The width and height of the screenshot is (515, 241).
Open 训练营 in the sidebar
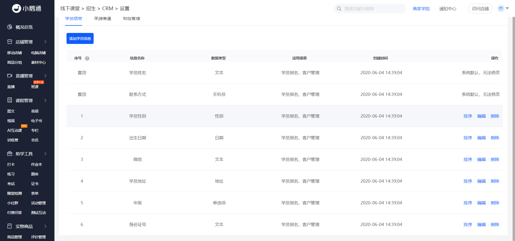pyautogui.click(x=13, y=140)
